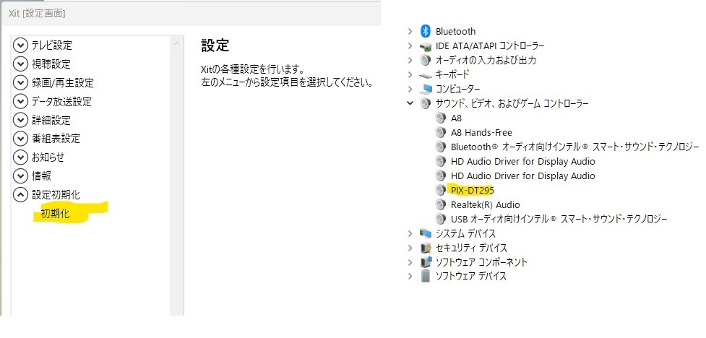Collapse the サウンド、ビデオ、およびゲーム コントローラー arrow
This screenshot has height=338, width=706.
tap(410, 103)
